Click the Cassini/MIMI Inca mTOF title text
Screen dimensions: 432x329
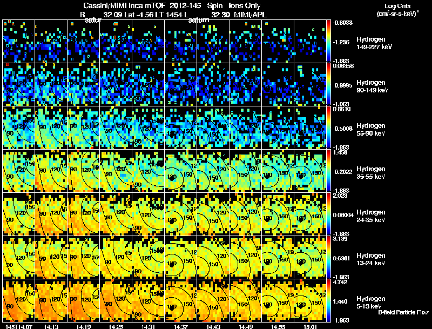coord(124,6)
